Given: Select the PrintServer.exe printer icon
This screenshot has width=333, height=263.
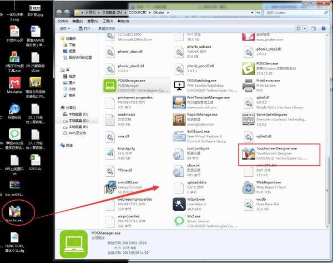Looking at the screenshot, I should 249,86.
